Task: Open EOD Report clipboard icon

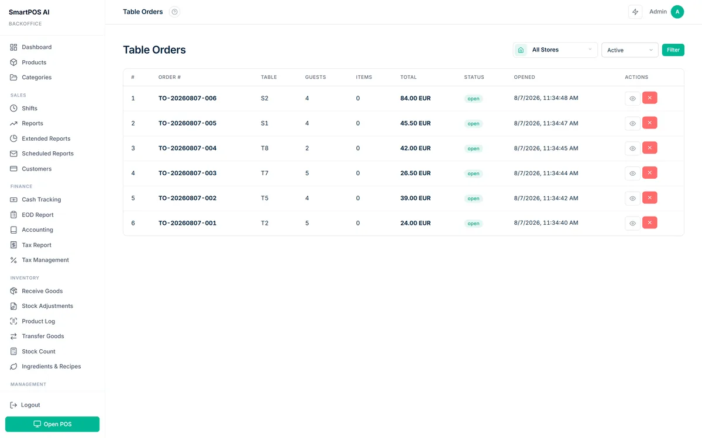Action: pyautogui.click(x=13, y=215)
